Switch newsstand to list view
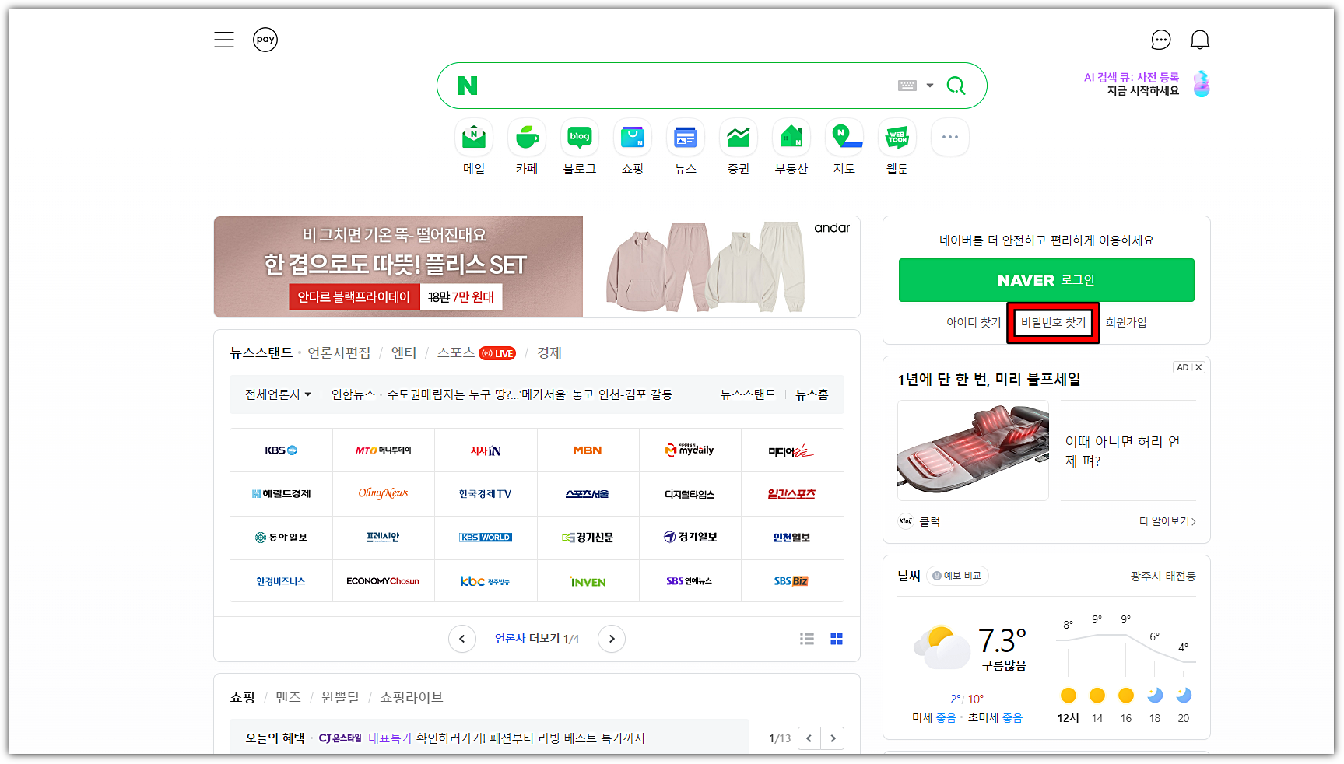Viewport: 1344px width, 764px height. 807,639
